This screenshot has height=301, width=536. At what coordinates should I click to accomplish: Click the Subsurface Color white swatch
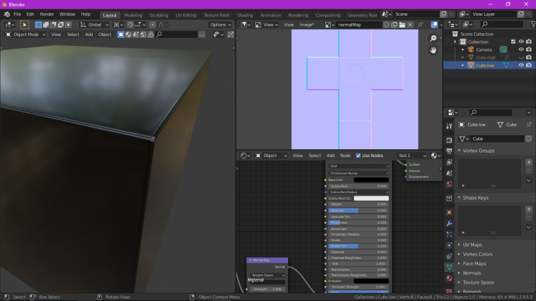click(371, 198)
